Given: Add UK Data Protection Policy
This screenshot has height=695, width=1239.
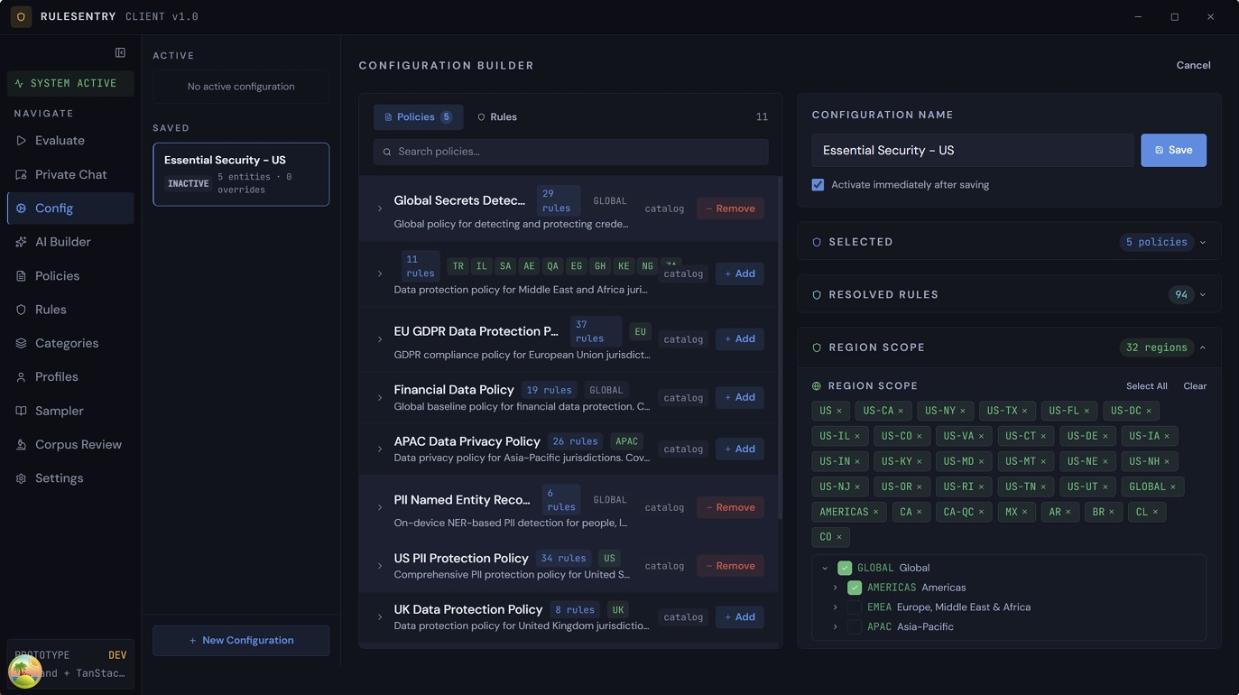Looking at the screenshot, I should click(739, 617).
